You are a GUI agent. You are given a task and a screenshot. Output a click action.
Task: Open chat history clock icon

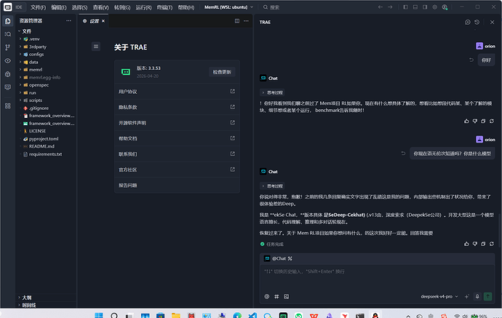(477, 22)
